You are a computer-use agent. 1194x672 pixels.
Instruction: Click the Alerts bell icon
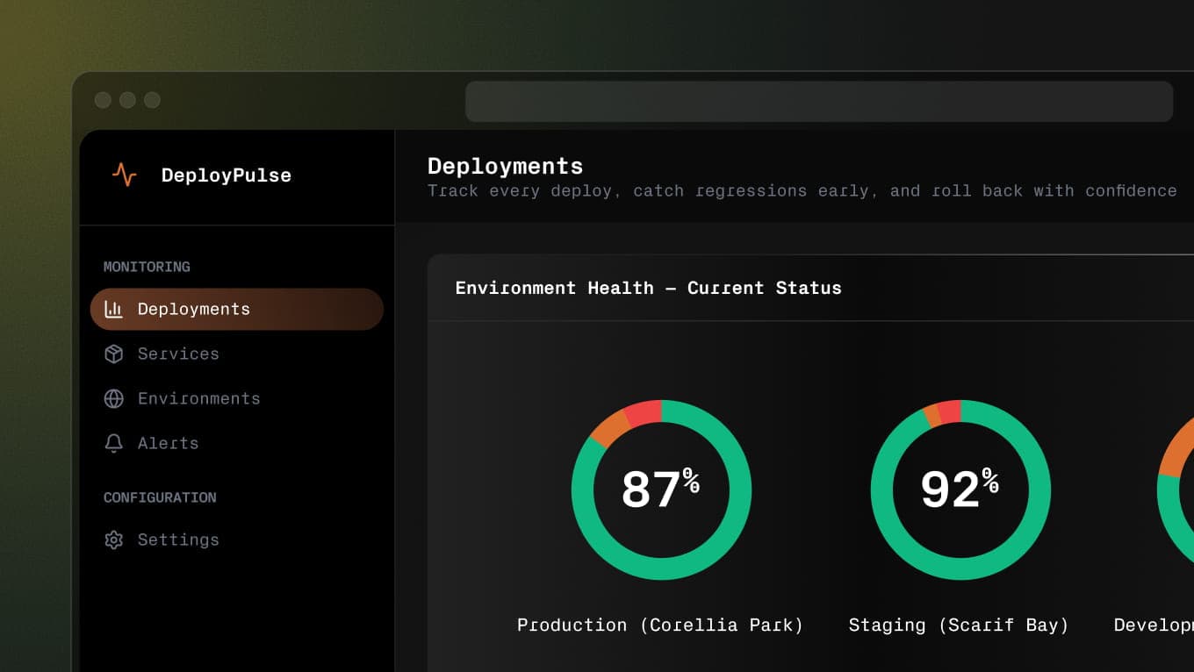coord(113,443)
